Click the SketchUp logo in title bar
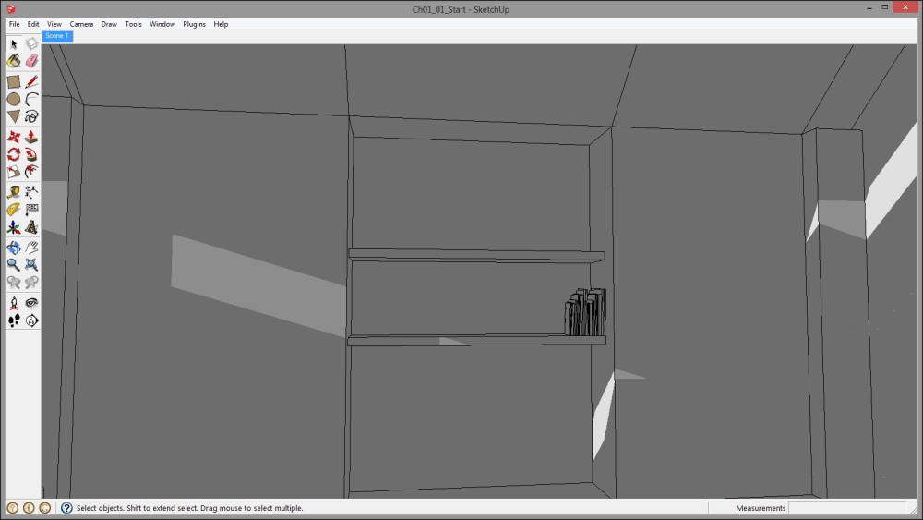Viewport: 923px width, 520px height. pos(10,9)
